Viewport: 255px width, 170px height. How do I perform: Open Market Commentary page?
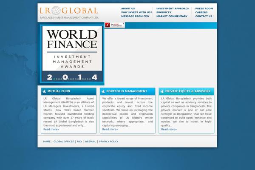point(172,16)
